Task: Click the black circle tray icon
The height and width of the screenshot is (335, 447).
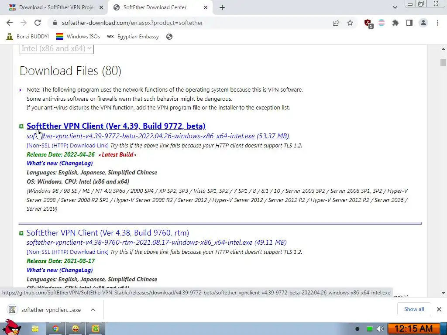Action: tap(358, 329)
